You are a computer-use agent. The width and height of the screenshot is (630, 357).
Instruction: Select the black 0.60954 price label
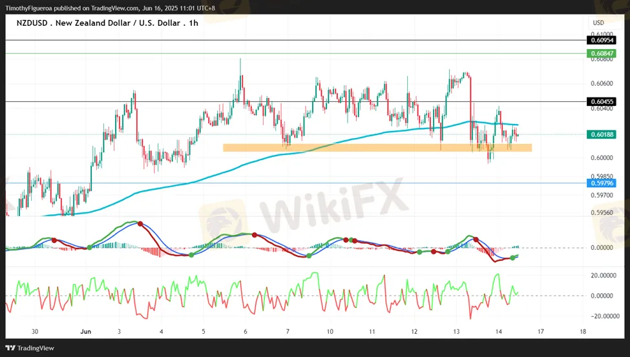point(602,40)
